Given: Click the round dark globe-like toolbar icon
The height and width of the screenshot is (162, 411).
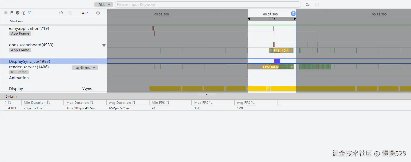Looking at the screenshot, I should point(18,13).
